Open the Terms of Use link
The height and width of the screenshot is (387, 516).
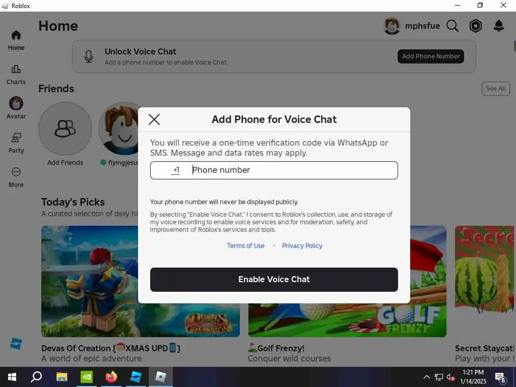tap(246, 246)
